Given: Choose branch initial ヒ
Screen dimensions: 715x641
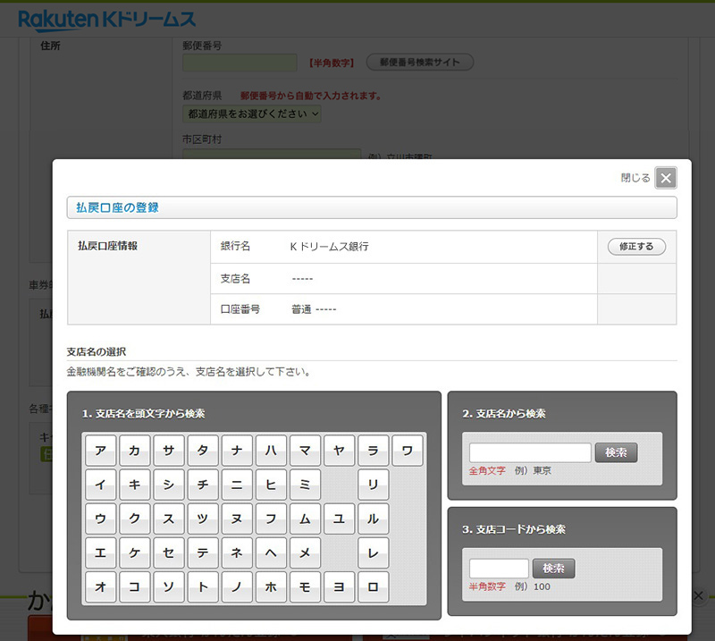Looking at the screenshot, I should (271, 485).
